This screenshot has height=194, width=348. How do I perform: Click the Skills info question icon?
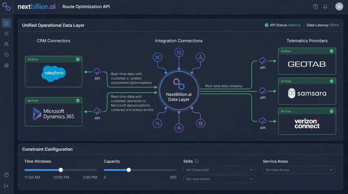pos(197,162)
